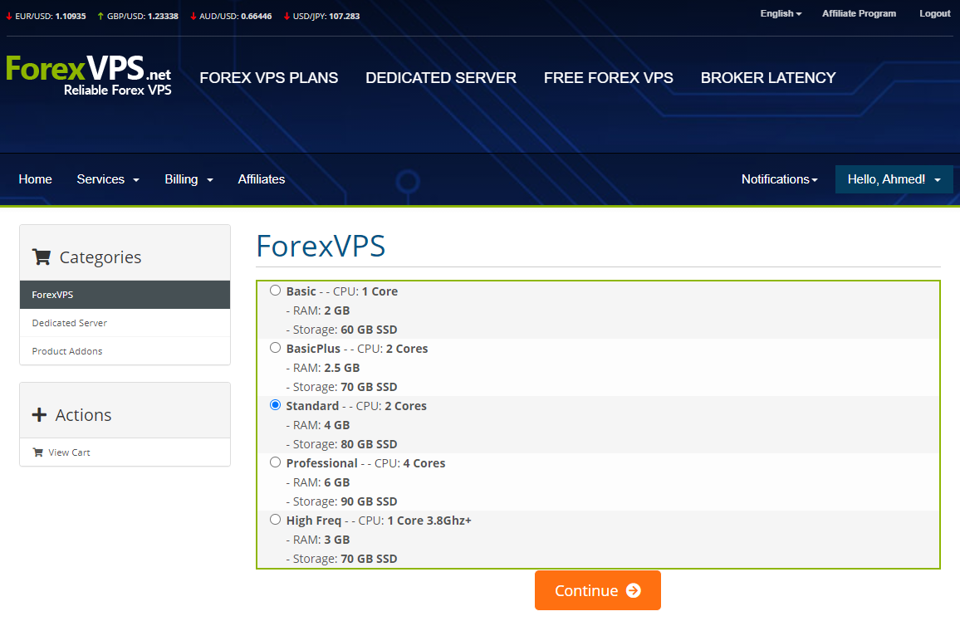This screenshot has height=621, width=960.
Task: Go to Home in the navigation bar
Action: tap(35, 179)
